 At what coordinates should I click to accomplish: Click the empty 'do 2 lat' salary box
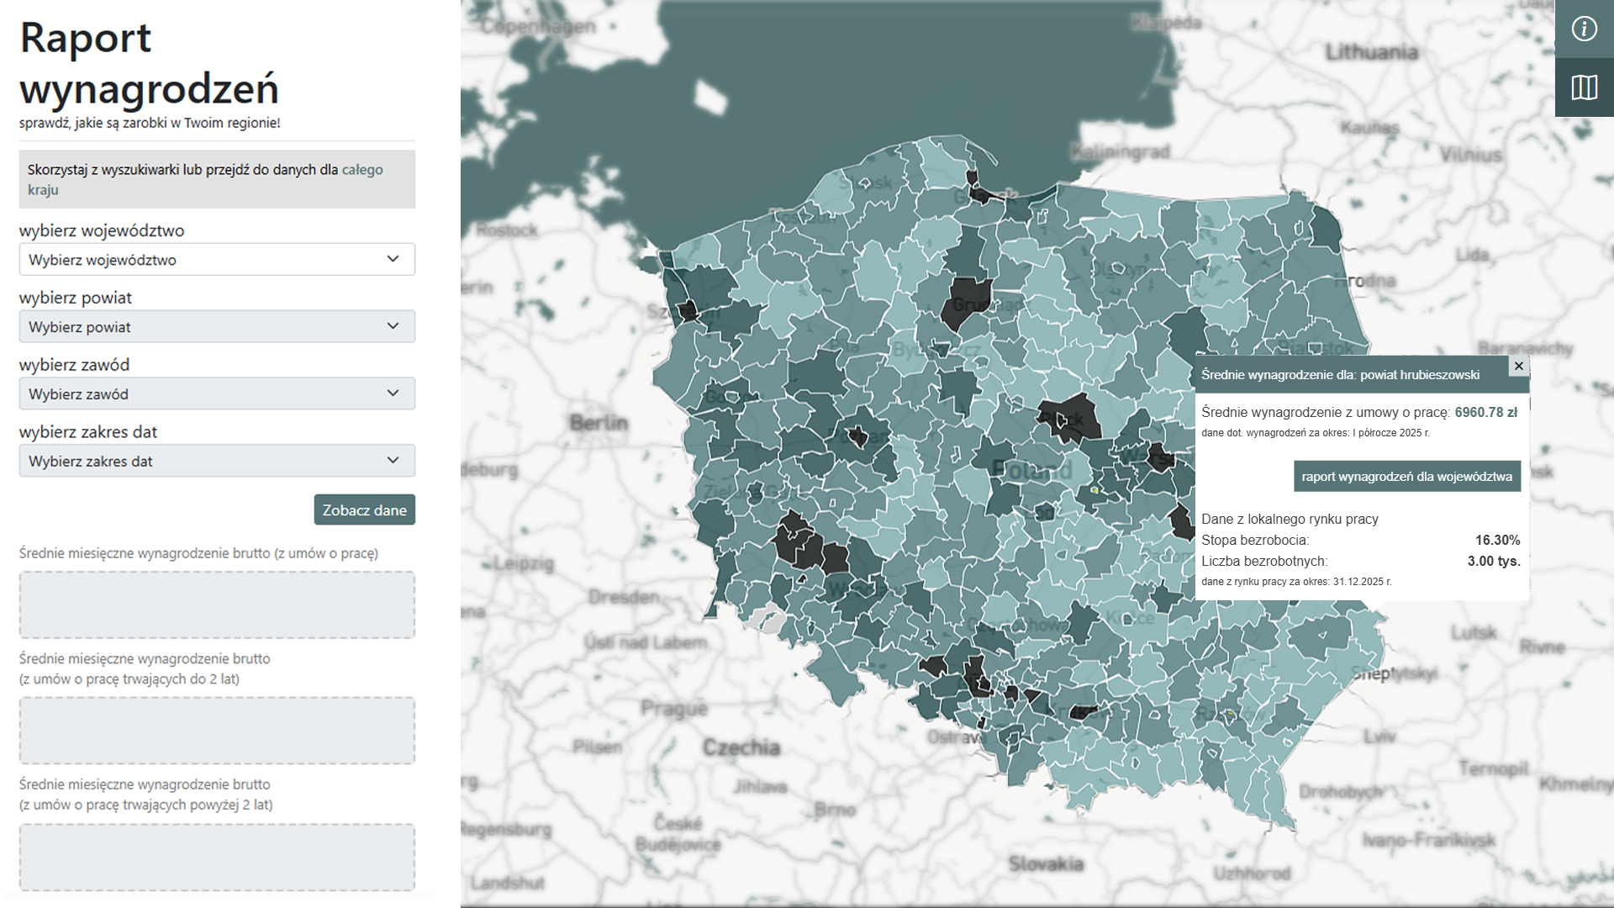coord(217,730)
